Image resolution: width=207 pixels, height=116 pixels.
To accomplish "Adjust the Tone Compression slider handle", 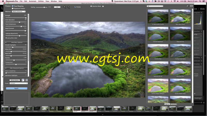I will [x=21, y=26].
